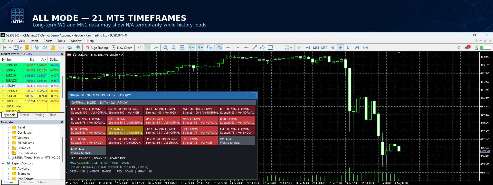Image resolution: width=493 pixels, height=185 pixels.
Task: Open the Market shopping bag icon
Action: pos(53,48)
